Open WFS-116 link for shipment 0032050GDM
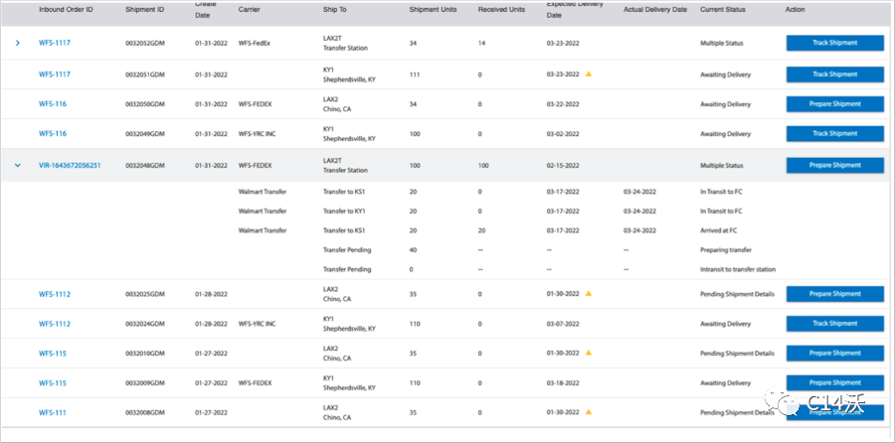Viewport: 895px width, 443px height. pos(53,104)
